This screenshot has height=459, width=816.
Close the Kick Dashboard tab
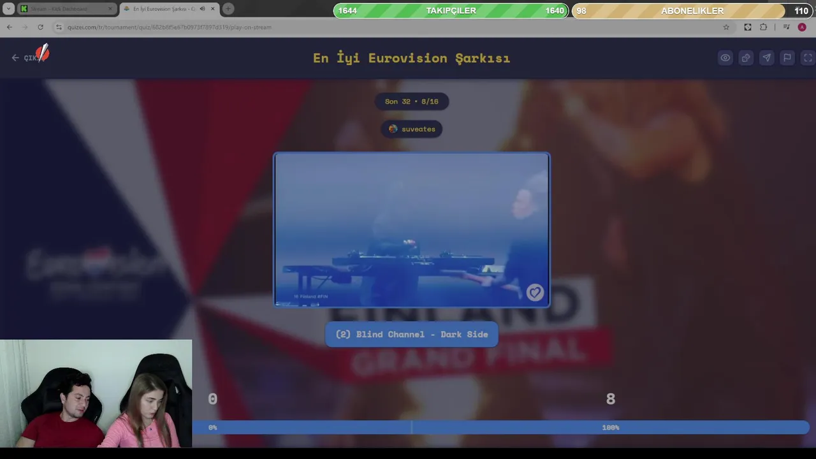click(110, 9)
